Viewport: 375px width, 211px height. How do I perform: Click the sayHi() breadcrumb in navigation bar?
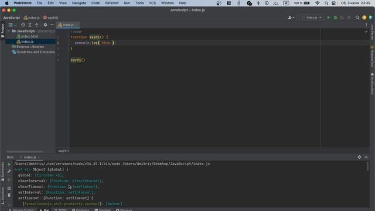(x=51, y=18)
